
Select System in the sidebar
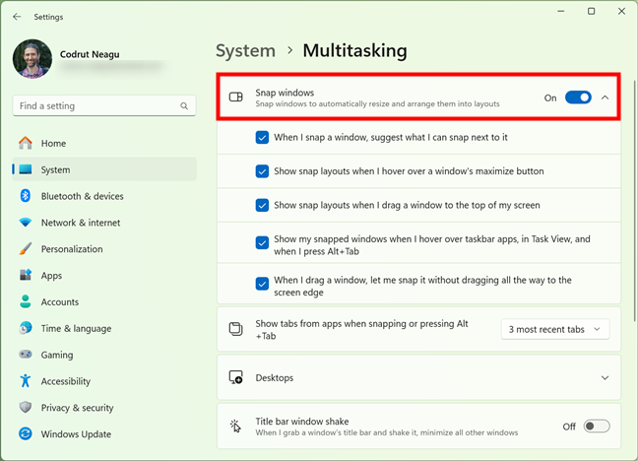(x=104, y=169)
